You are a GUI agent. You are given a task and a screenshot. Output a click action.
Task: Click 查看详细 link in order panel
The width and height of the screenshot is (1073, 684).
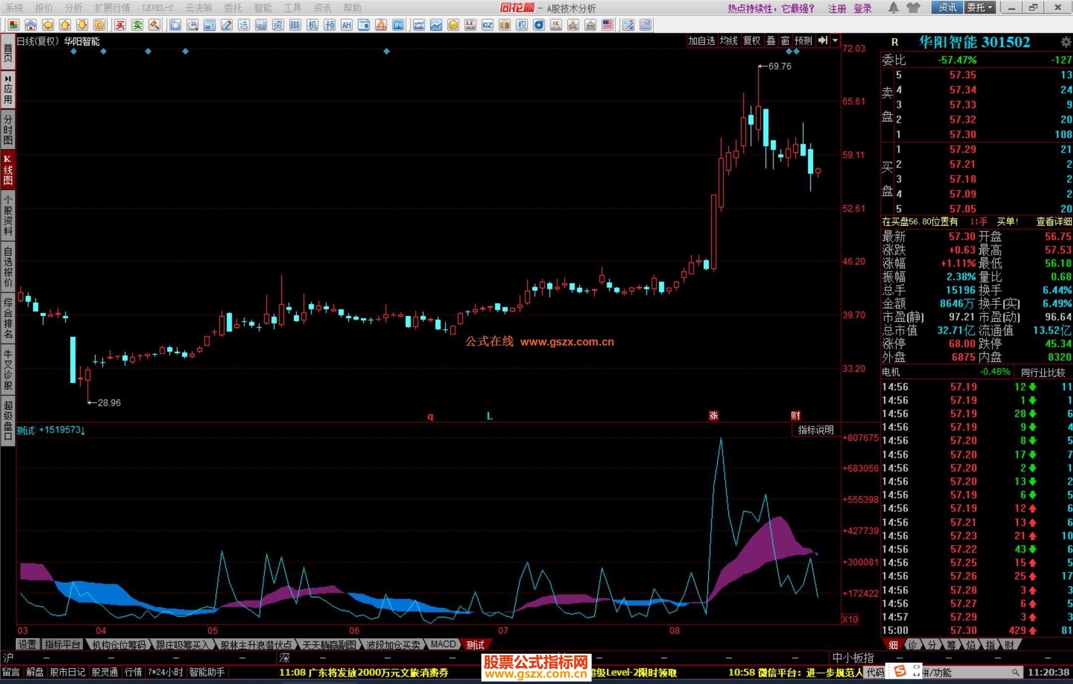tap(1054, 222)
